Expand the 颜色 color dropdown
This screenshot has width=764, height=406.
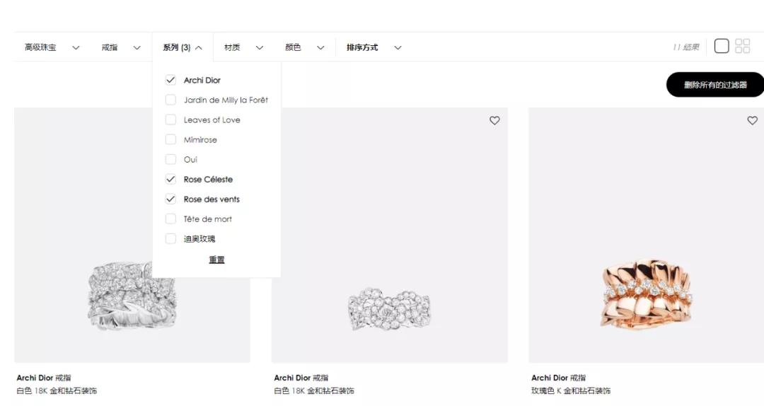pos(304,47)
